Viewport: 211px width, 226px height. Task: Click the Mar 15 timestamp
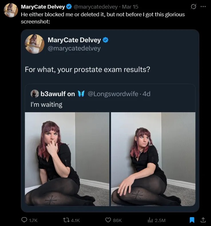coord(130,7)
